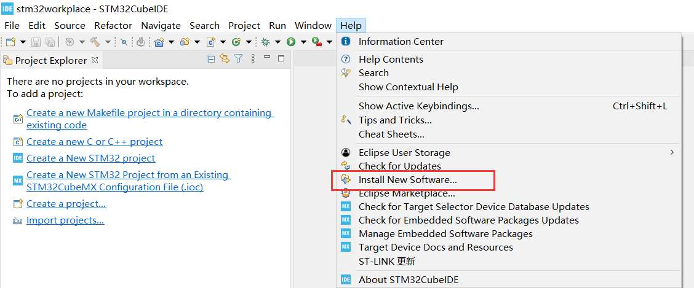694x288 pixels.
Task: Open the New wizard dropdown arrow
Action: 23,42
